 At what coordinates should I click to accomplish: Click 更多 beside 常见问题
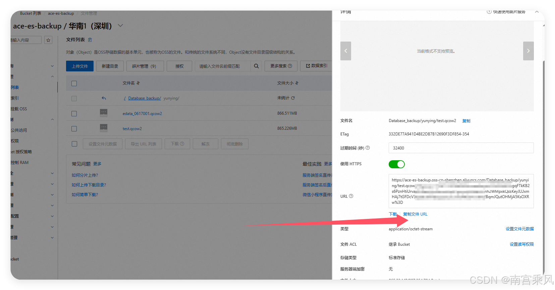pos(97,164)
